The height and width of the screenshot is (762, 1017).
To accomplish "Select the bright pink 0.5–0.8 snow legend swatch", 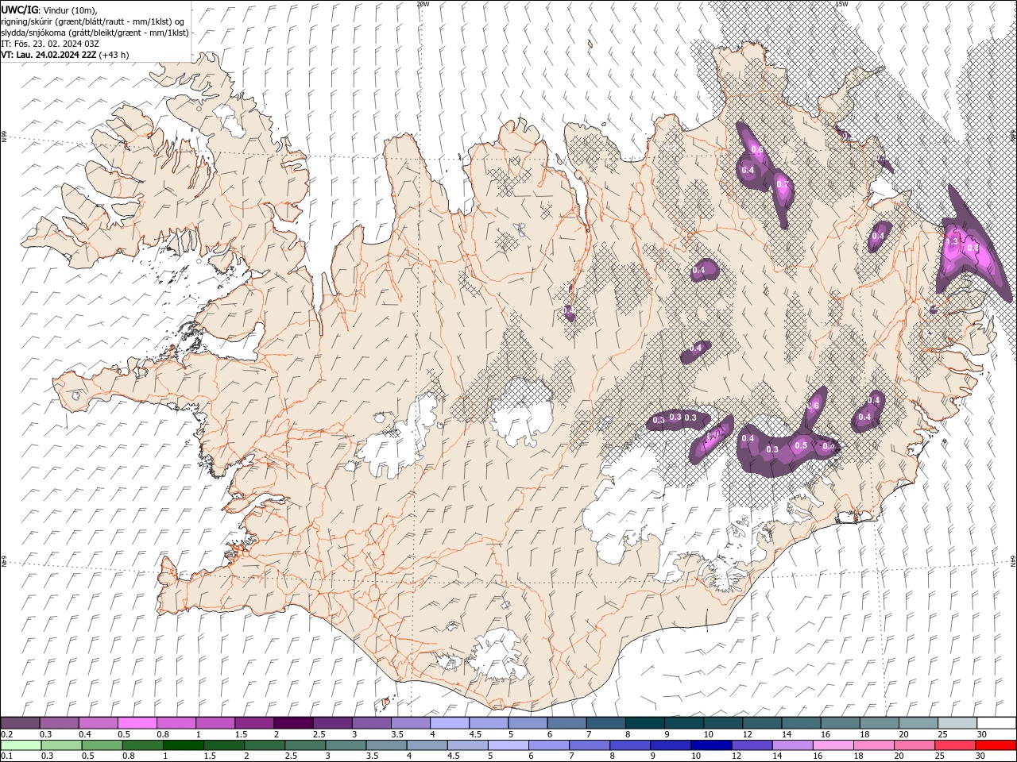I will coord(137,723).
